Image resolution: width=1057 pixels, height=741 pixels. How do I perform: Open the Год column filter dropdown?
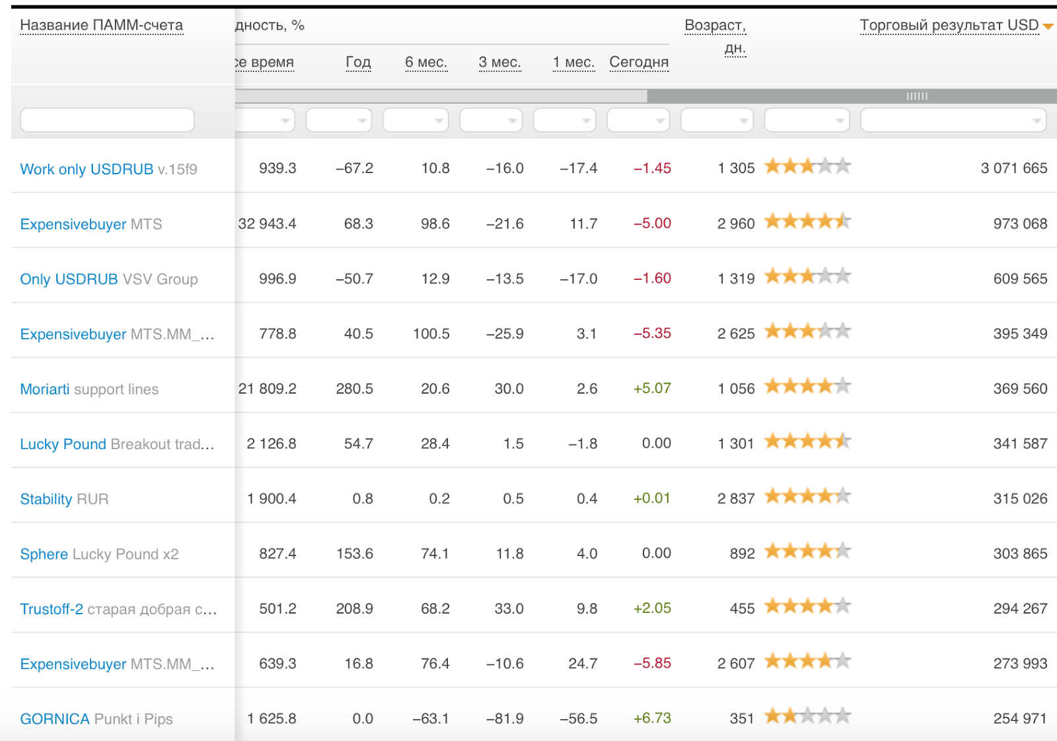pos(339,121)
